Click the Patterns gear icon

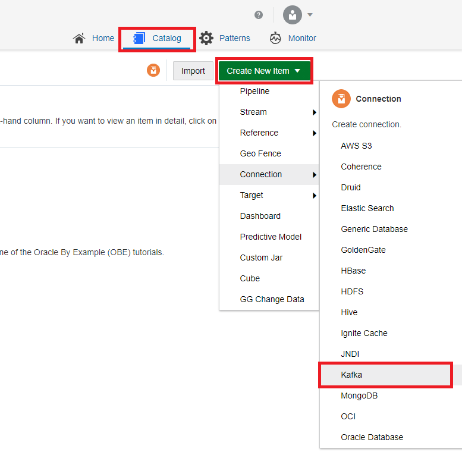pyautogui.click(x=206, y=38)
